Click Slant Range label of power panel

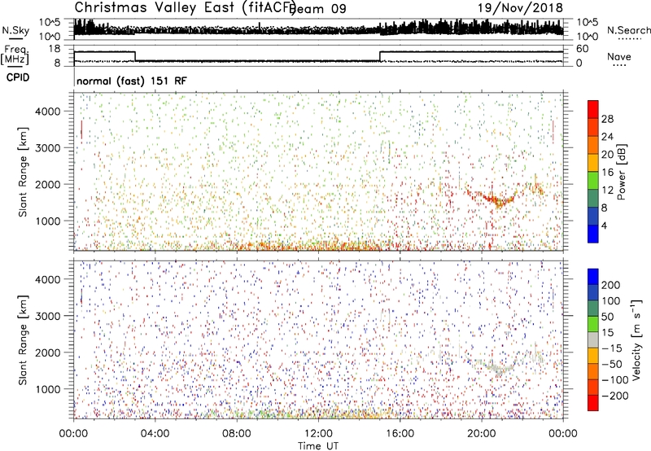click(x=23, y=172)
